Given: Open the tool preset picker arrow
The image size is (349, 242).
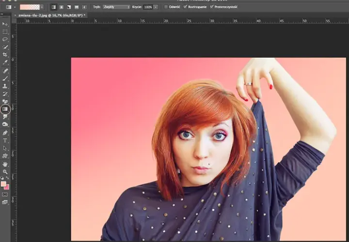Looking at the screenshot, I should tap(15, 7).
